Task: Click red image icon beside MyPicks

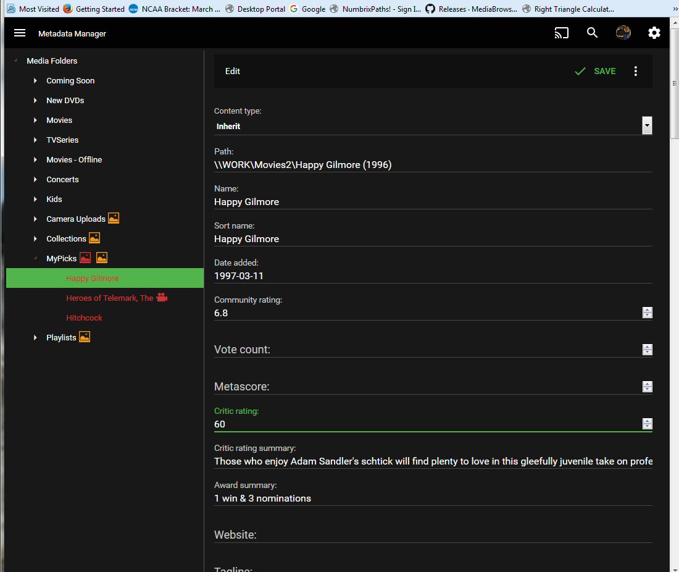Action: (x=85, y=258)
